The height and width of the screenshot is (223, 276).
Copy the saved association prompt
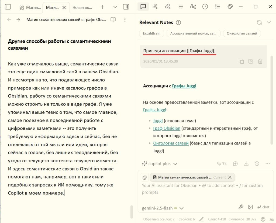point(241,61)
